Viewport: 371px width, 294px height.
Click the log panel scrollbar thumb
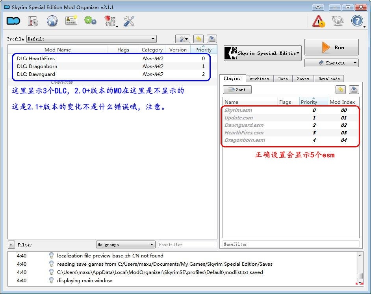click(x=360, y=276)
